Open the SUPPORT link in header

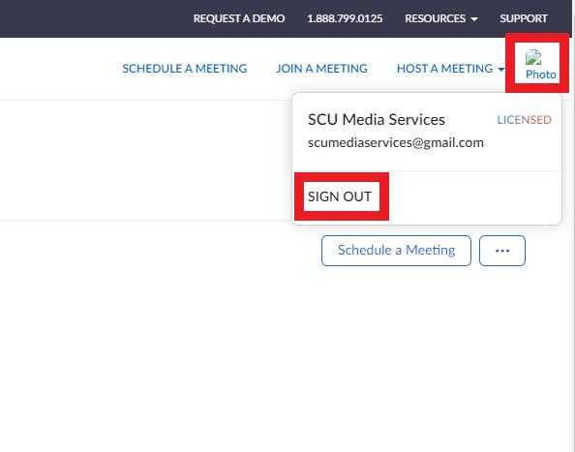[524, 18]
